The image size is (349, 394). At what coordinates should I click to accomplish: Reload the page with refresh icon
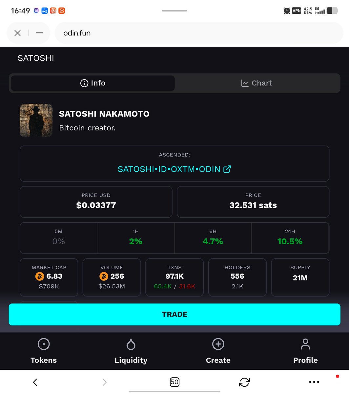point(244,382)
